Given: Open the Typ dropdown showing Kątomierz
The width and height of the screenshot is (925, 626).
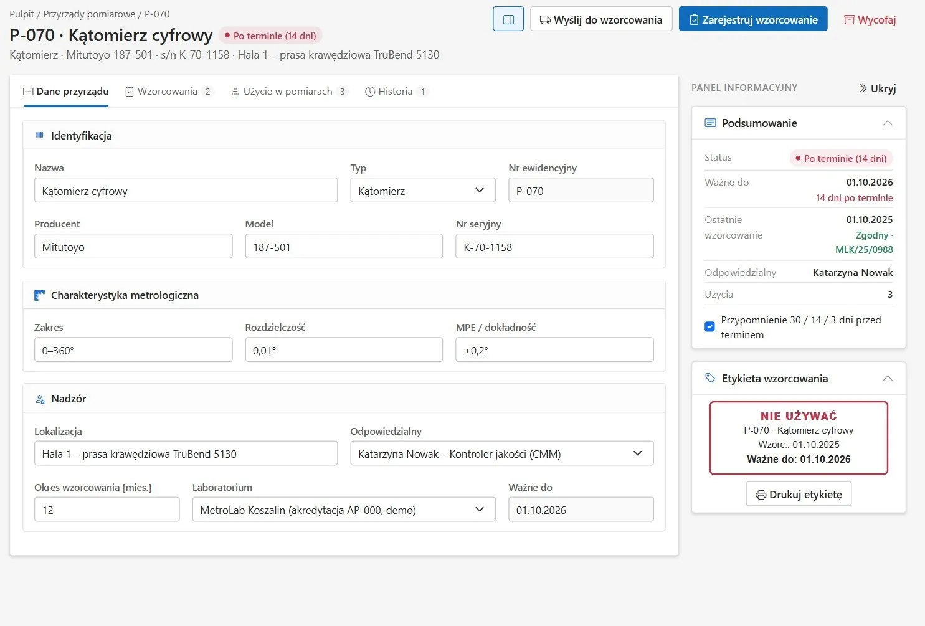Looking at the screenshot, I should point(423,191).
